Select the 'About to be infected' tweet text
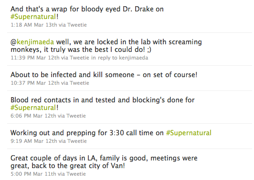Viewport: 254px width, 180px height. coord(104,75)
